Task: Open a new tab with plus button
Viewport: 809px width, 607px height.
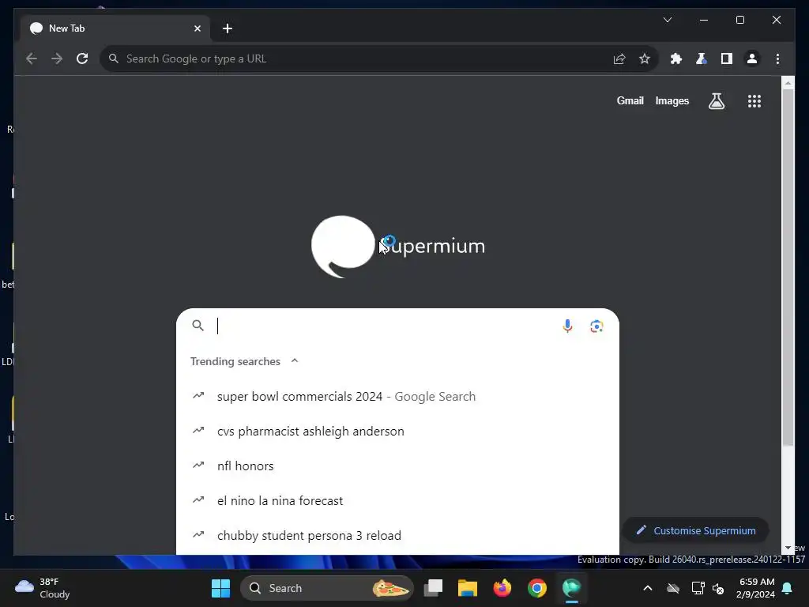Action: point(227,28)
